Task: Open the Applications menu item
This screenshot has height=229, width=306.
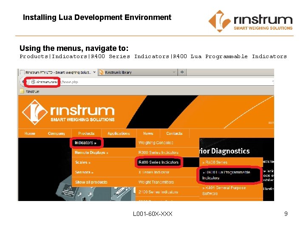Action: (x=119, y=134)
